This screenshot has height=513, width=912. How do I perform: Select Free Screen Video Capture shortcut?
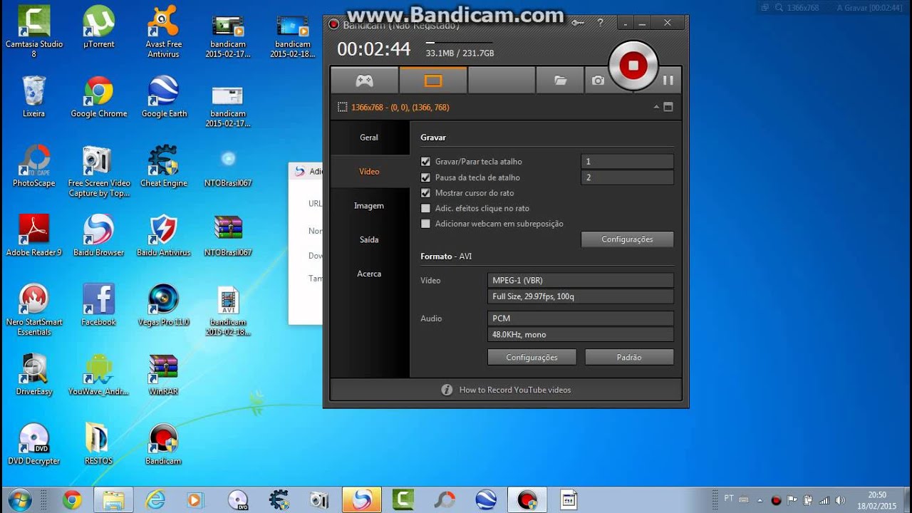click(x=98, y=172)
